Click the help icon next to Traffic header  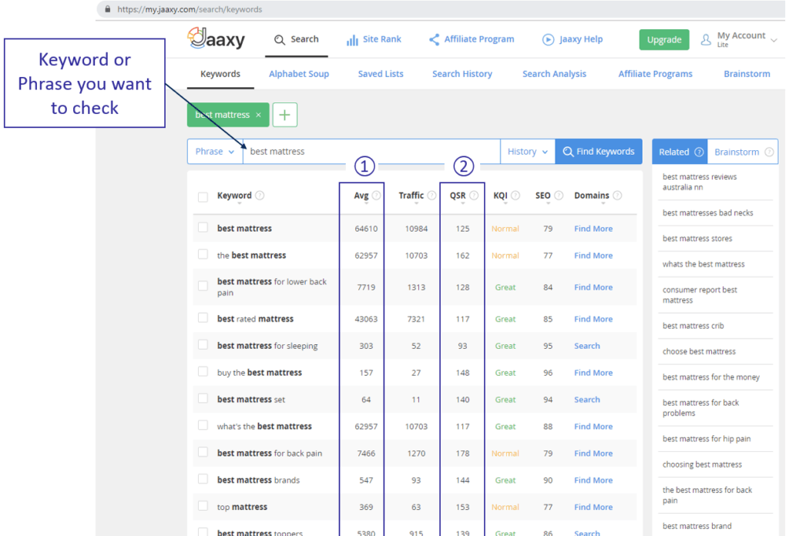431,195
